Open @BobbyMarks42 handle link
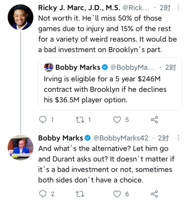 click(x=120, y=138)
